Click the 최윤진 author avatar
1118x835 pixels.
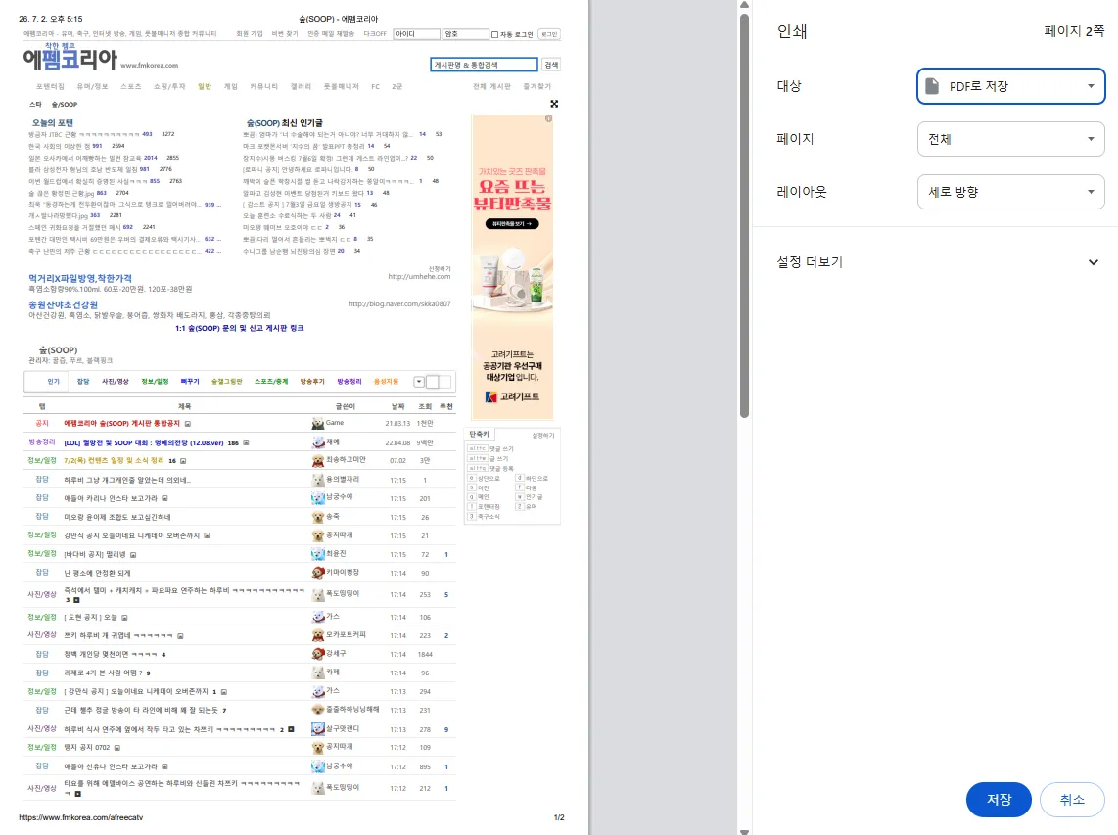[318, 554]
